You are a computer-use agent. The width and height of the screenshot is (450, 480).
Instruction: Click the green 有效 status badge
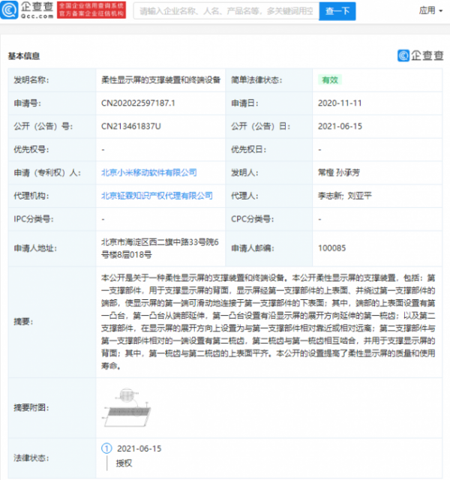click(330, 80)
